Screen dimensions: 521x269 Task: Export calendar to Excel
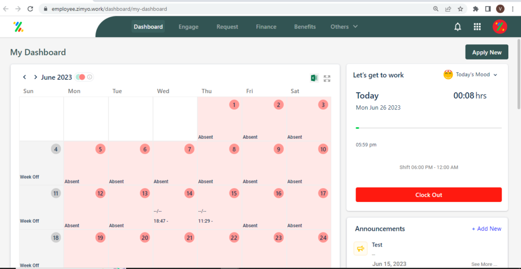click(314, 78)
